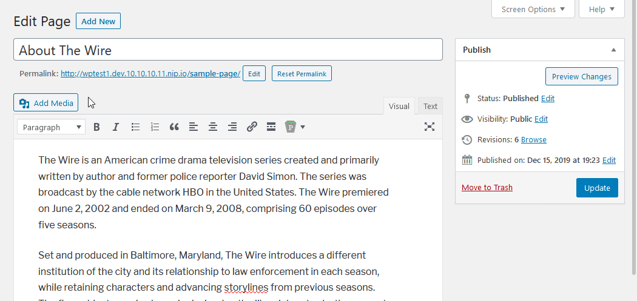Click in the first paragraph of content

pos(214,192)
